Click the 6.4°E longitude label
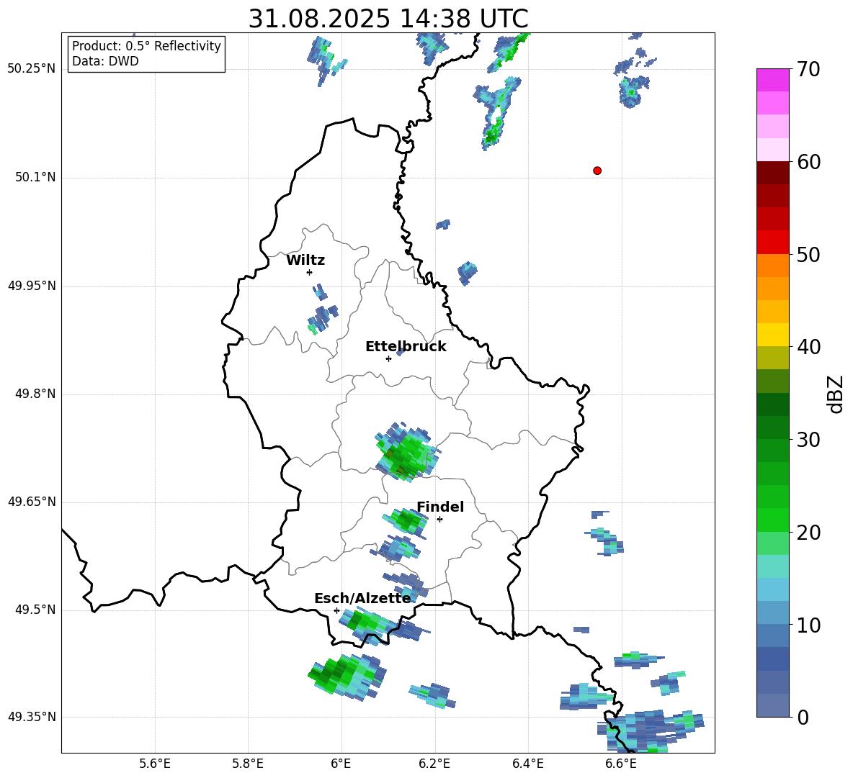This screenshot has height=778, width=853. tap(527, 764)
